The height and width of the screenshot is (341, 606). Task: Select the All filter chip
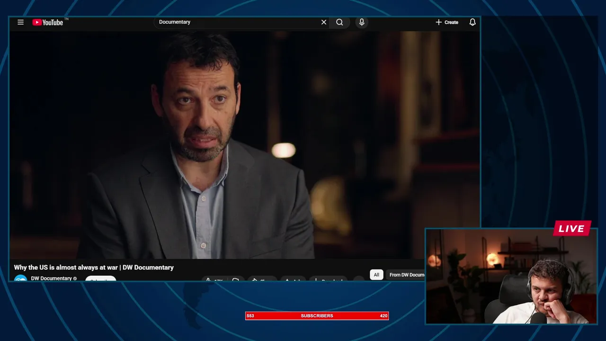point(376,275)
